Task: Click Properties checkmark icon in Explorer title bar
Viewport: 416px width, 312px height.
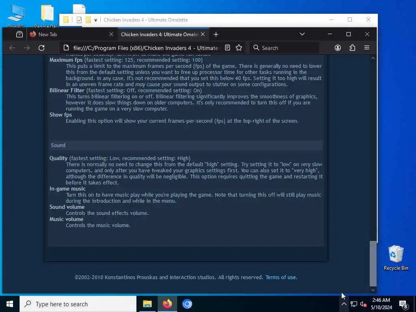Action: click(x=79, y=19)
